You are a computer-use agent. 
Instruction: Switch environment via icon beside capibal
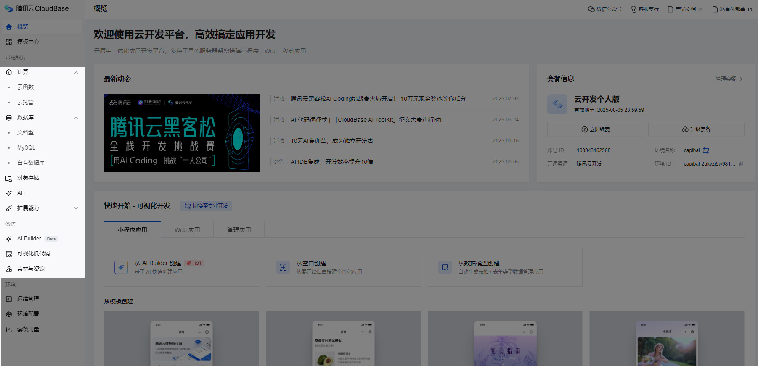[x=706, y=150]
